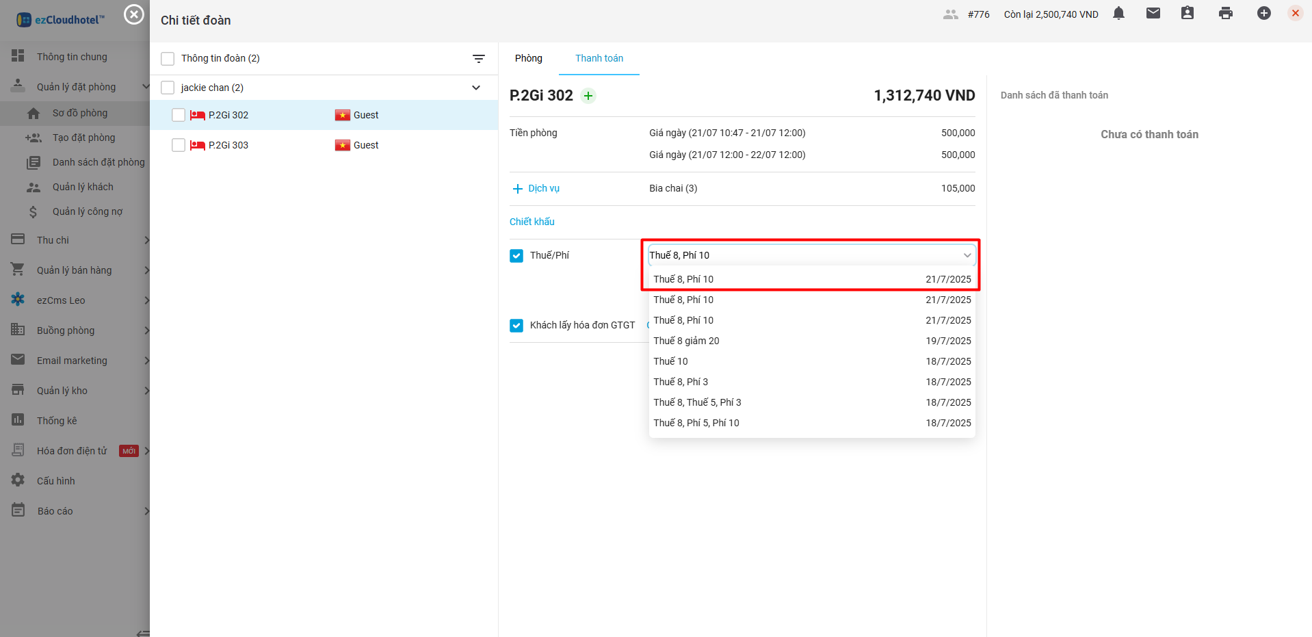Image resolution: width=1312 pixels, height=637 pixels.
Task: Toggle Khách lấy hóa đơn GTGT checkbox
Action: pos(516,326)
